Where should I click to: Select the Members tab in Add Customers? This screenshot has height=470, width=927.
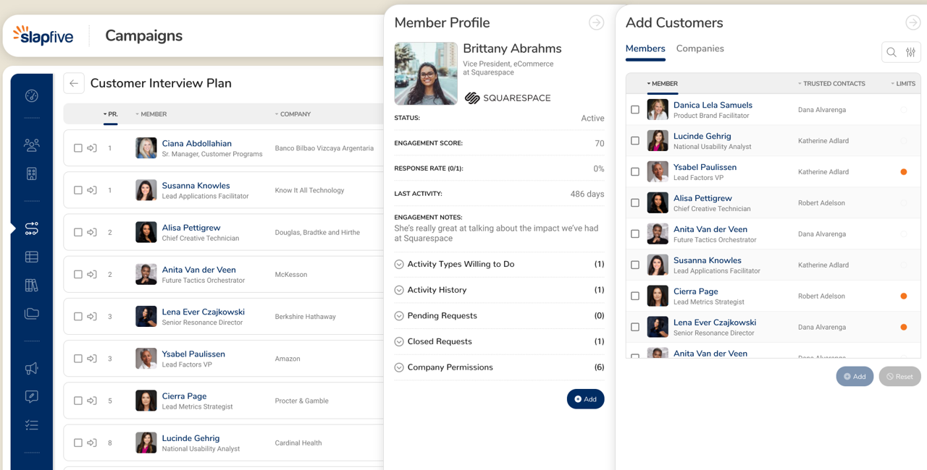point(645,48)
